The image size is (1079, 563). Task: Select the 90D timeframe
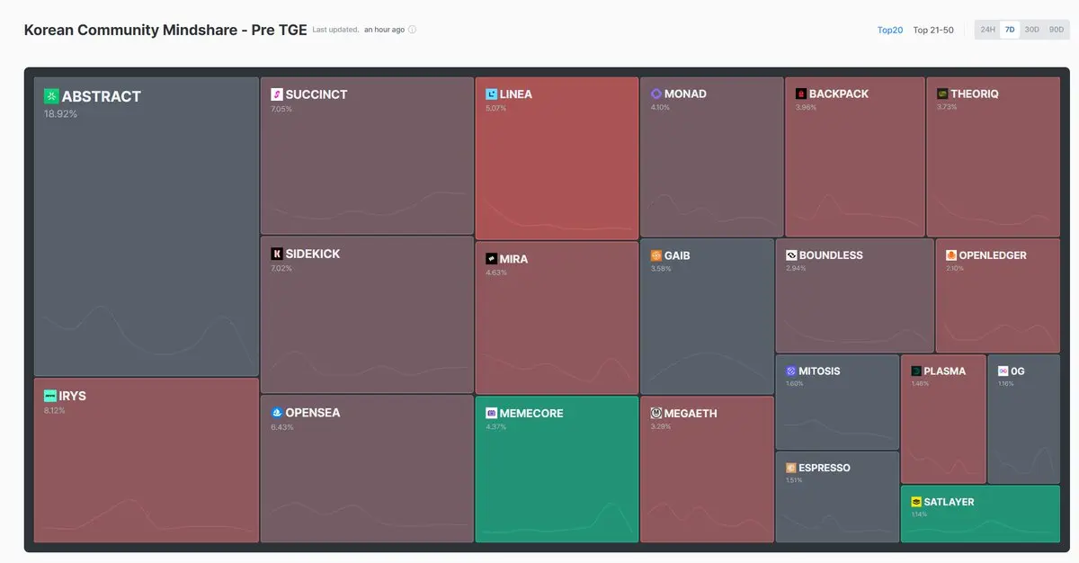[1056, 30]
